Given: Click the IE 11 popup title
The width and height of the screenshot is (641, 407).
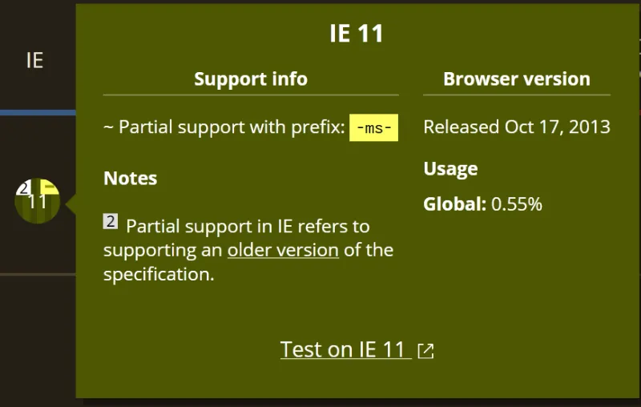Looking at the screenshot, I should [357, 34].
